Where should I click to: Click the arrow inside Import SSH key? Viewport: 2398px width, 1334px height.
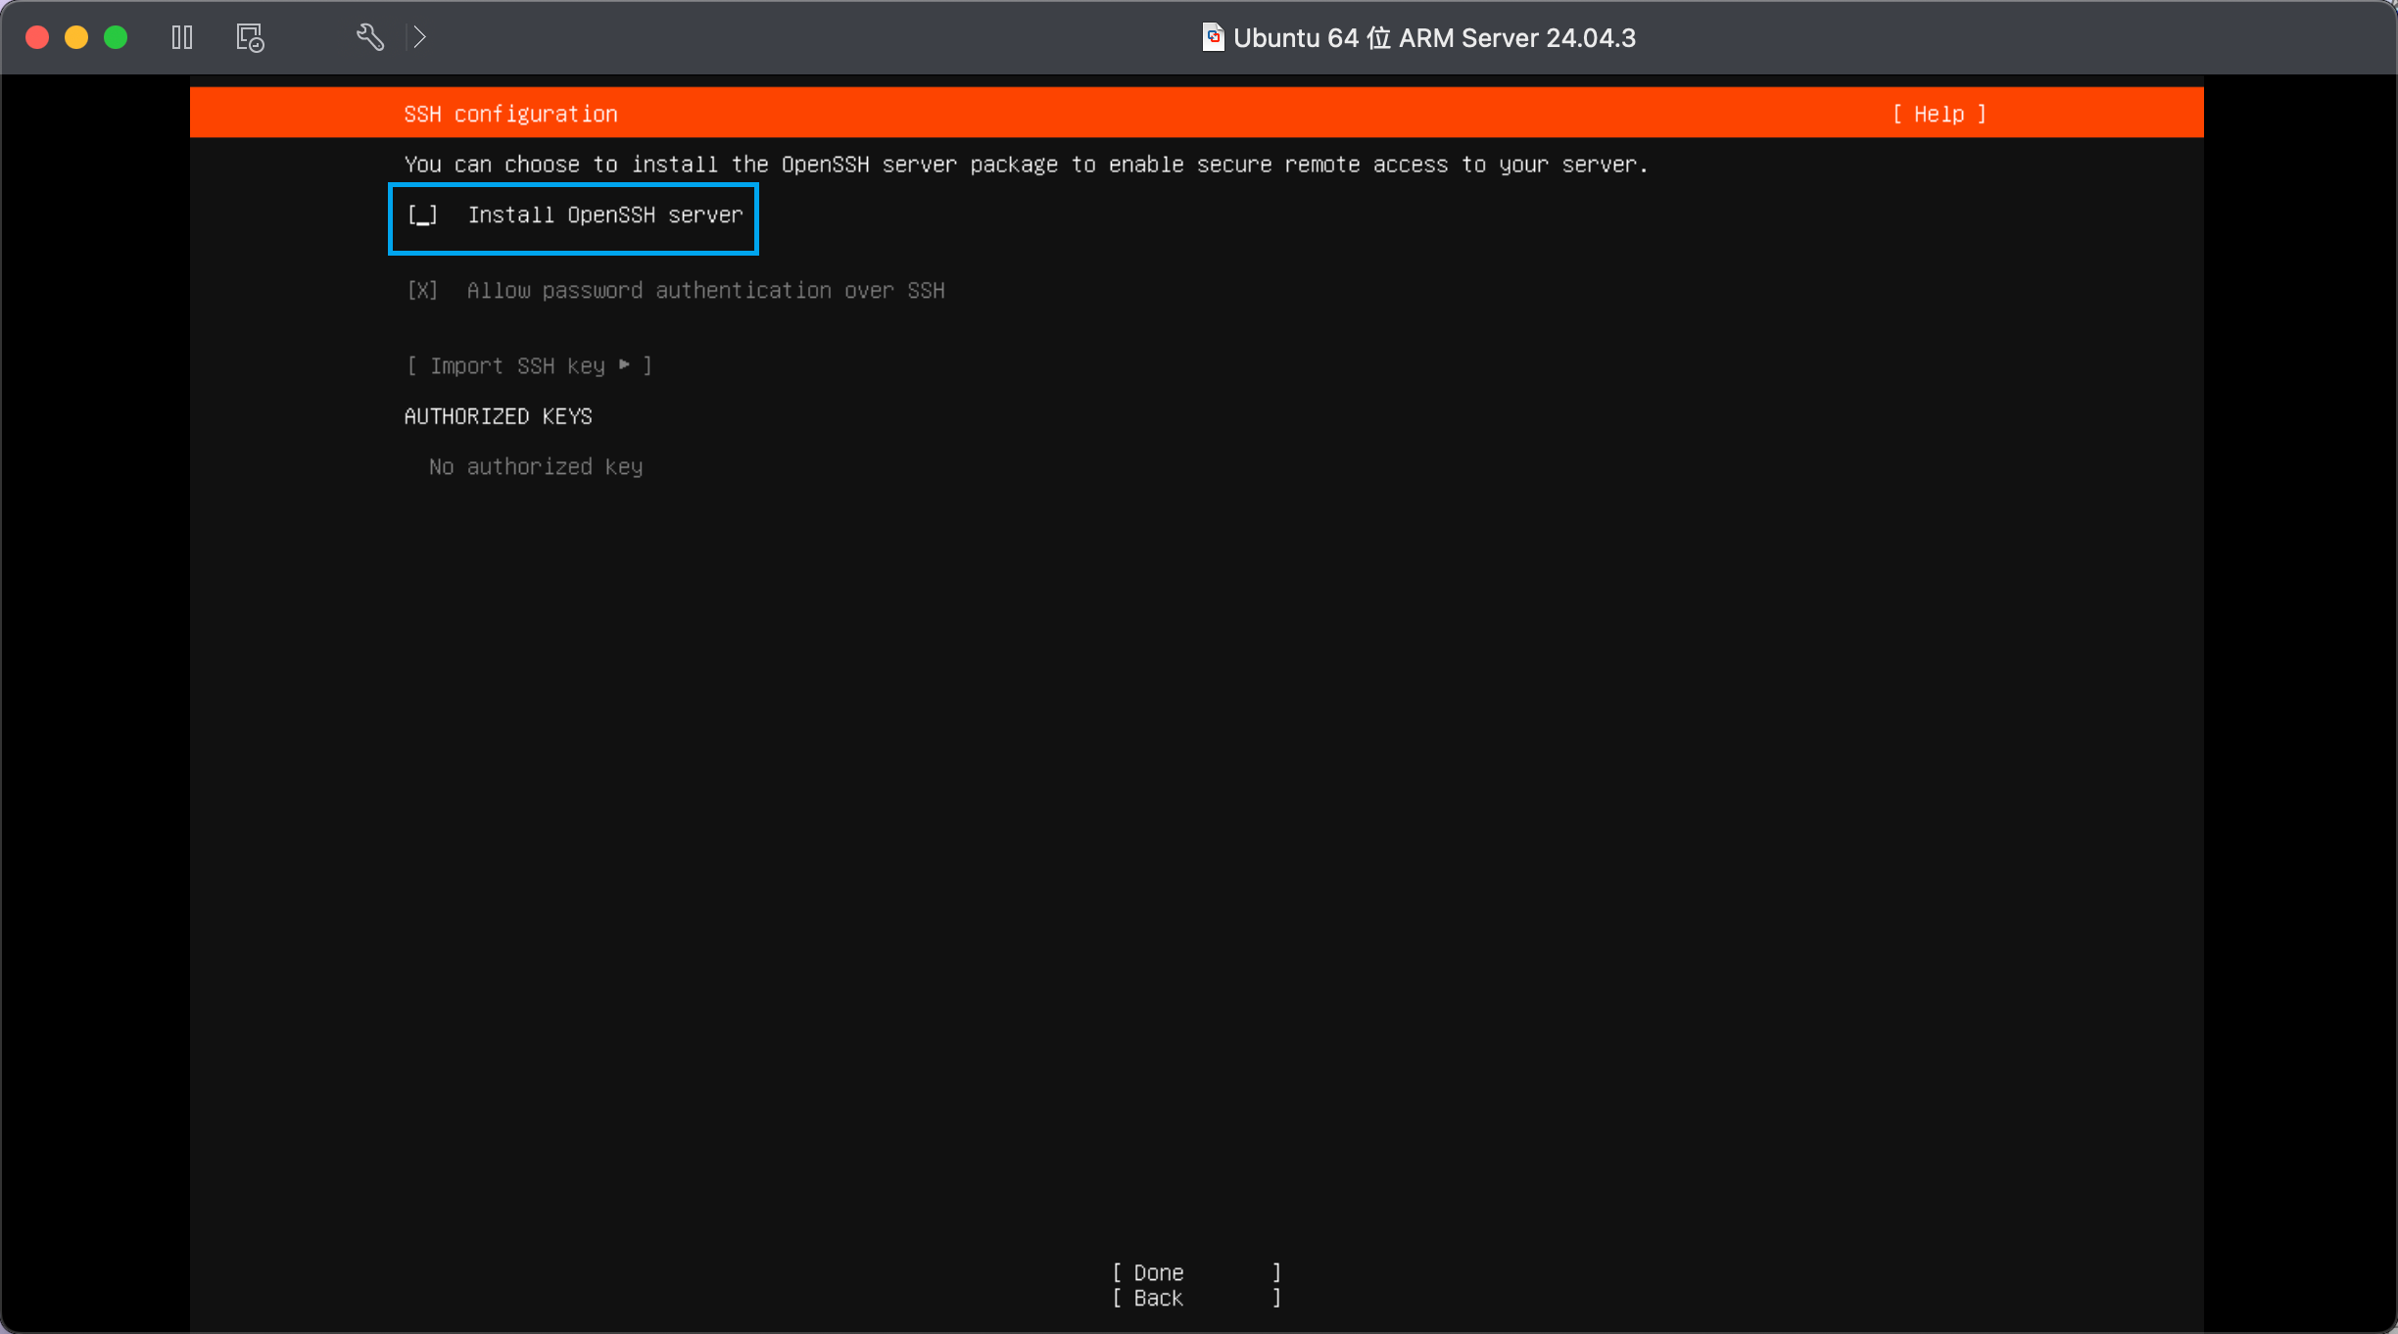click(x=625, y=365)
